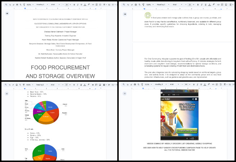236x162 pixels.
Task: Click the green Crowdfund Here button
Action: pos(186,131)
